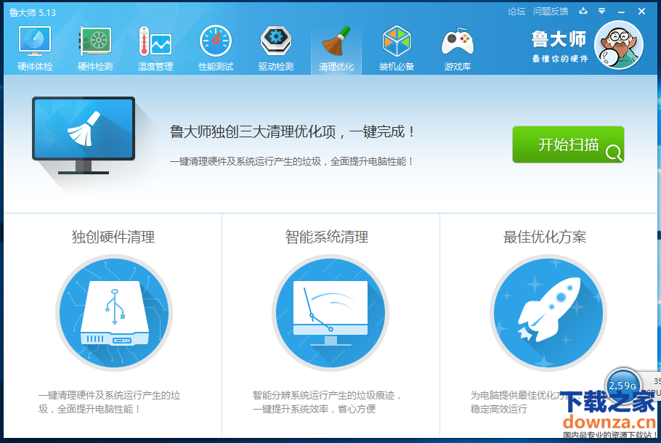Click the green 开始扫描 scan button
The width and height of the screenshot is (661, 443).
click(x=568, y=145)
